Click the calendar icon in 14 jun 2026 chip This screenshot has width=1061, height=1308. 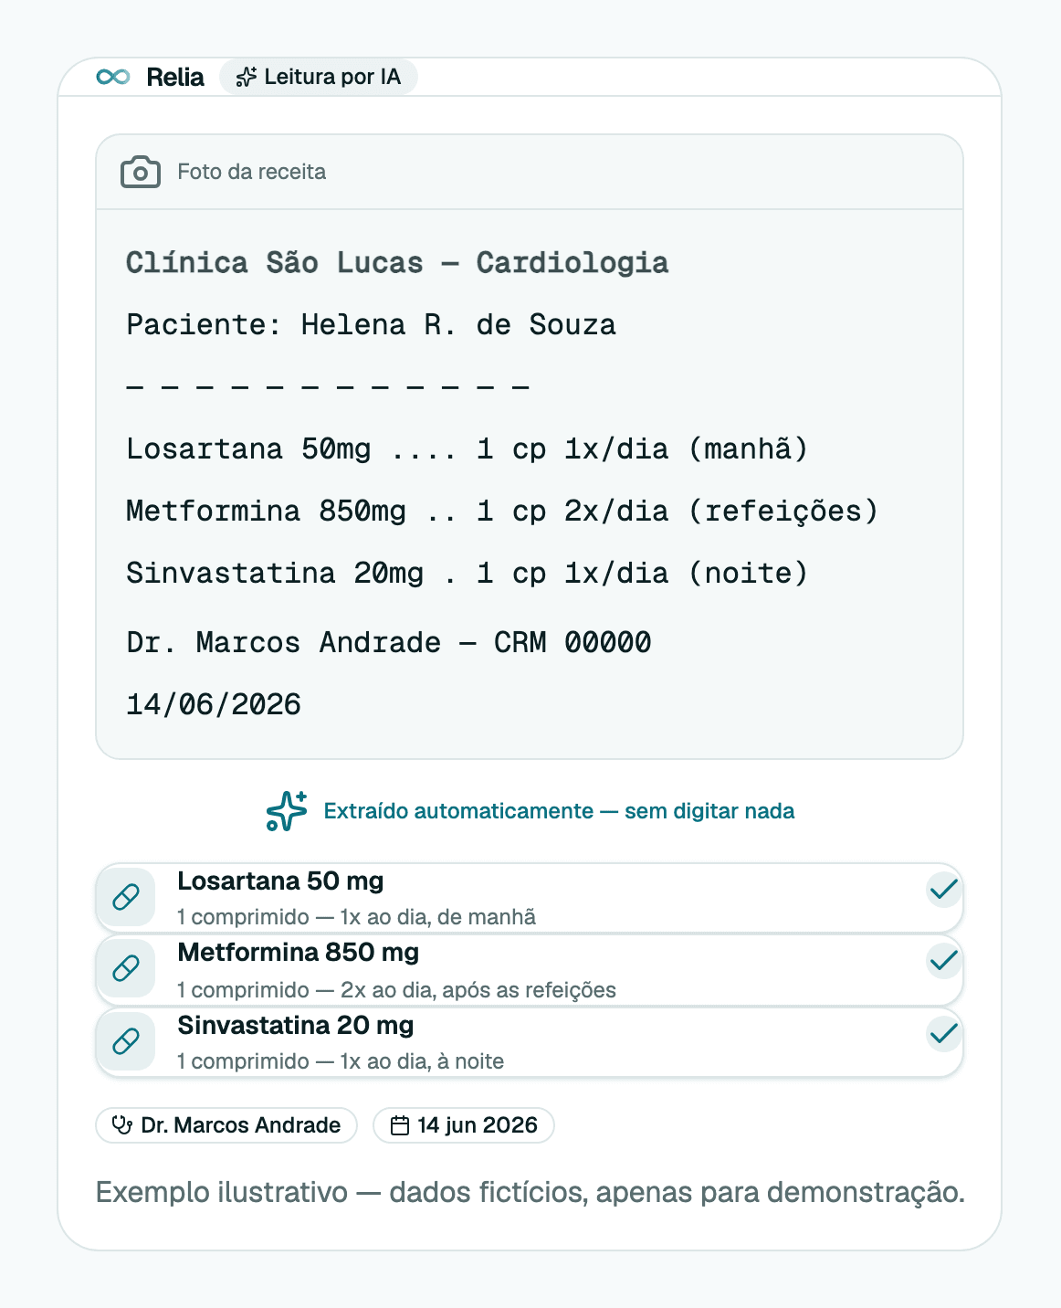coord(400,1125)
